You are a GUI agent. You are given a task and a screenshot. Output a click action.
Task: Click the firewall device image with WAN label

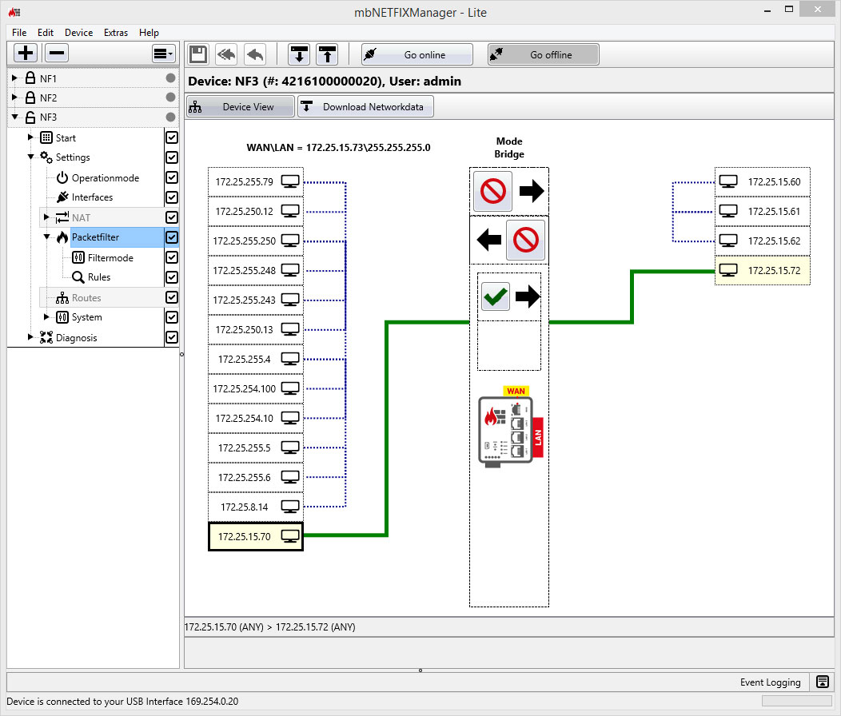click(x=510, y=427)
